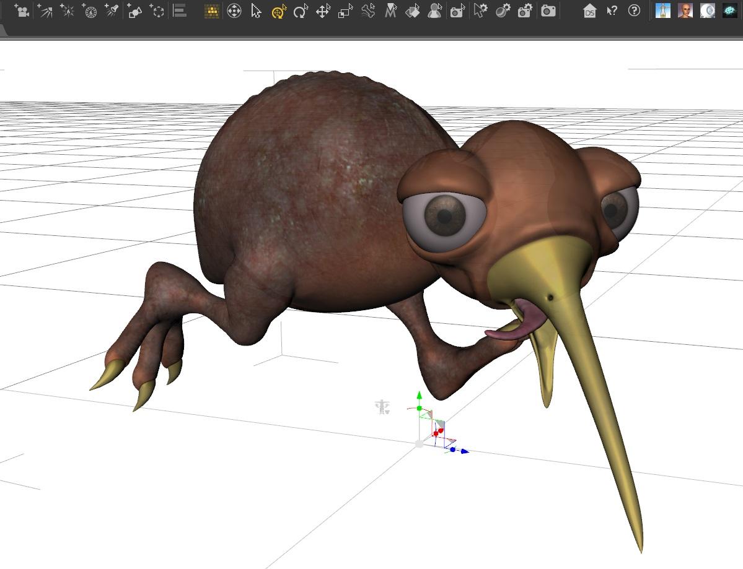Image resolution: width=743 pixels, height=569 pixels.
Task: Open the sphere-with-gear settings icon
Action: click(x=503, y=11)
